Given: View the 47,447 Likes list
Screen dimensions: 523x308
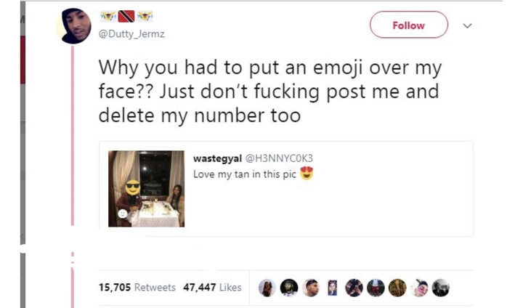Looking at the screenshot, I should click(212, 288).
